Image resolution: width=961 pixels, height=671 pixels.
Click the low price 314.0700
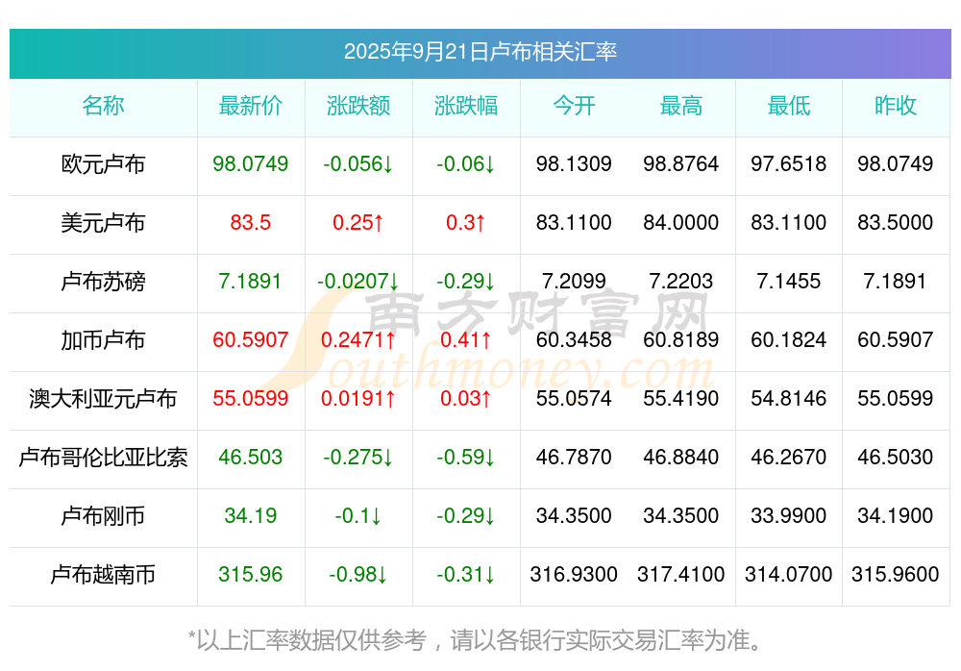tap(789, 574)
